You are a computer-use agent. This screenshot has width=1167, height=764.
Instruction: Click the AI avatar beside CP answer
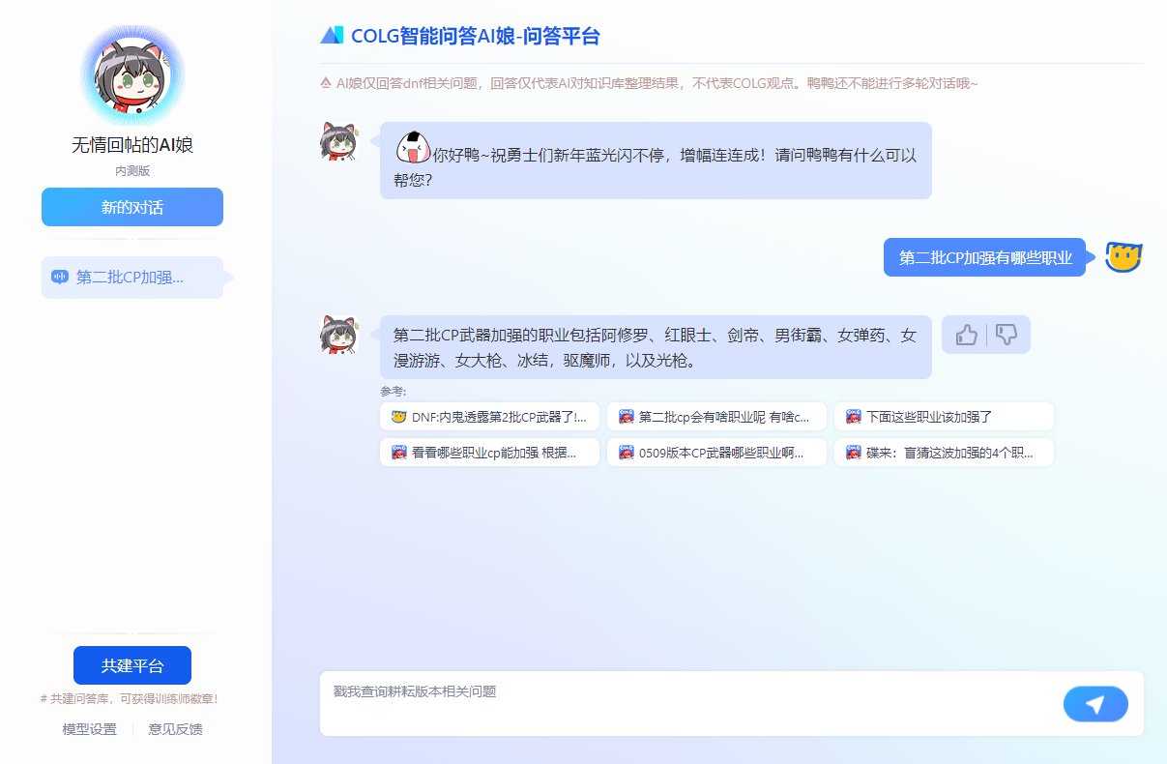pos(339,336)
